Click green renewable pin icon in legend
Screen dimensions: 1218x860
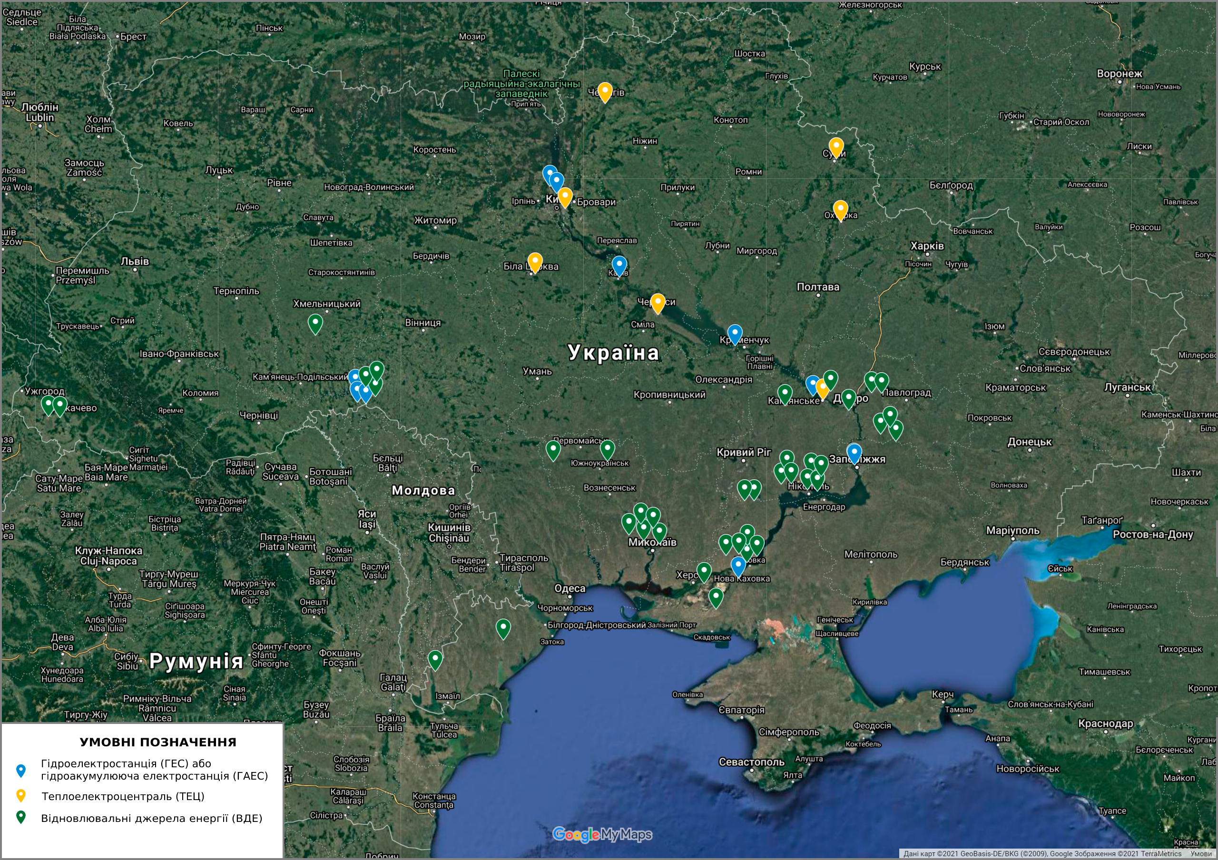point(20,817)
